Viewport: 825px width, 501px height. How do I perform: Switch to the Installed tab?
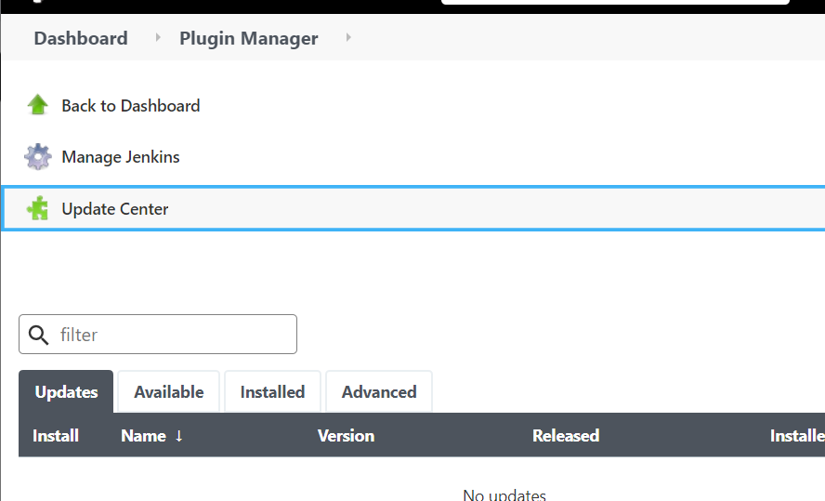272,391
